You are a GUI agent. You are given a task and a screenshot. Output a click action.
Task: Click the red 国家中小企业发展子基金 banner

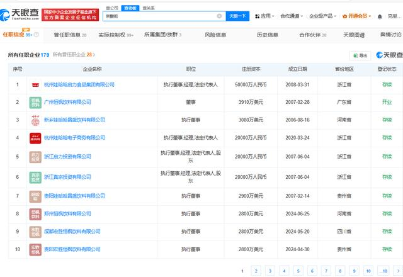tap(70, 14)
